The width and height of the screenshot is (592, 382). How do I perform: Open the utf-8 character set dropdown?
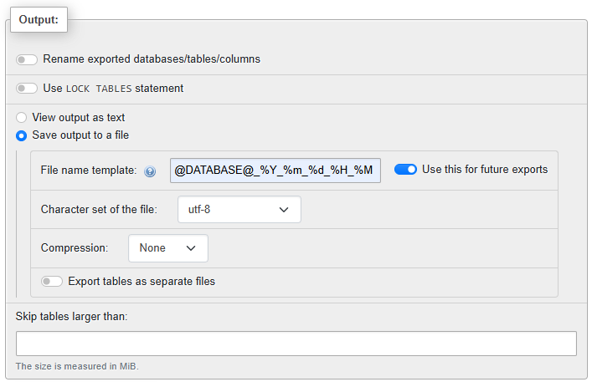239,210
